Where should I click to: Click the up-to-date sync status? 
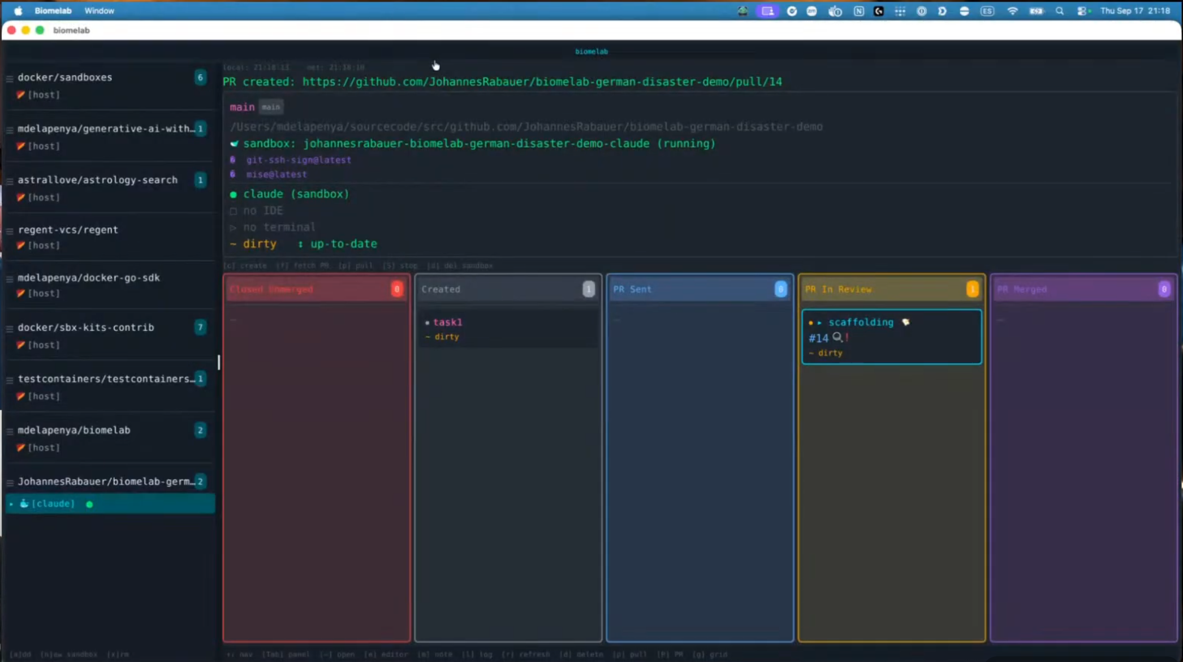tap(343, 244)
